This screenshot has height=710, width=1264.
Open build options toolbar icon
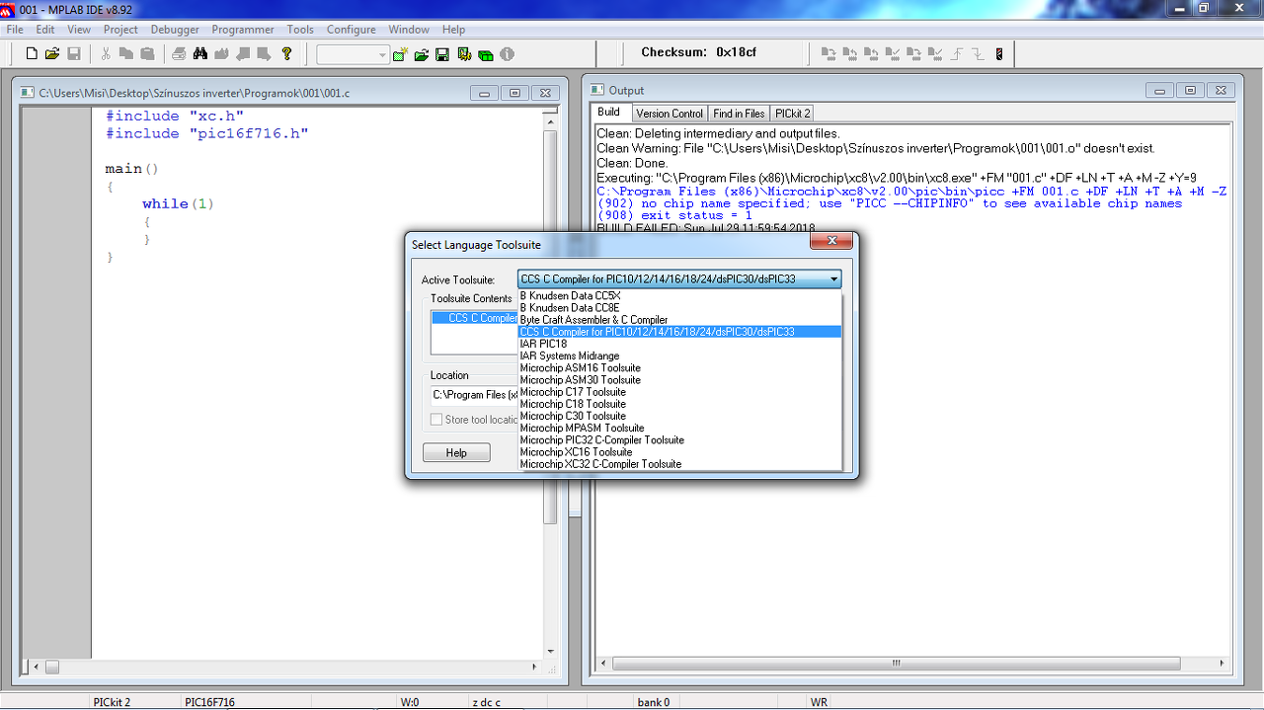(x=464, y=54)
